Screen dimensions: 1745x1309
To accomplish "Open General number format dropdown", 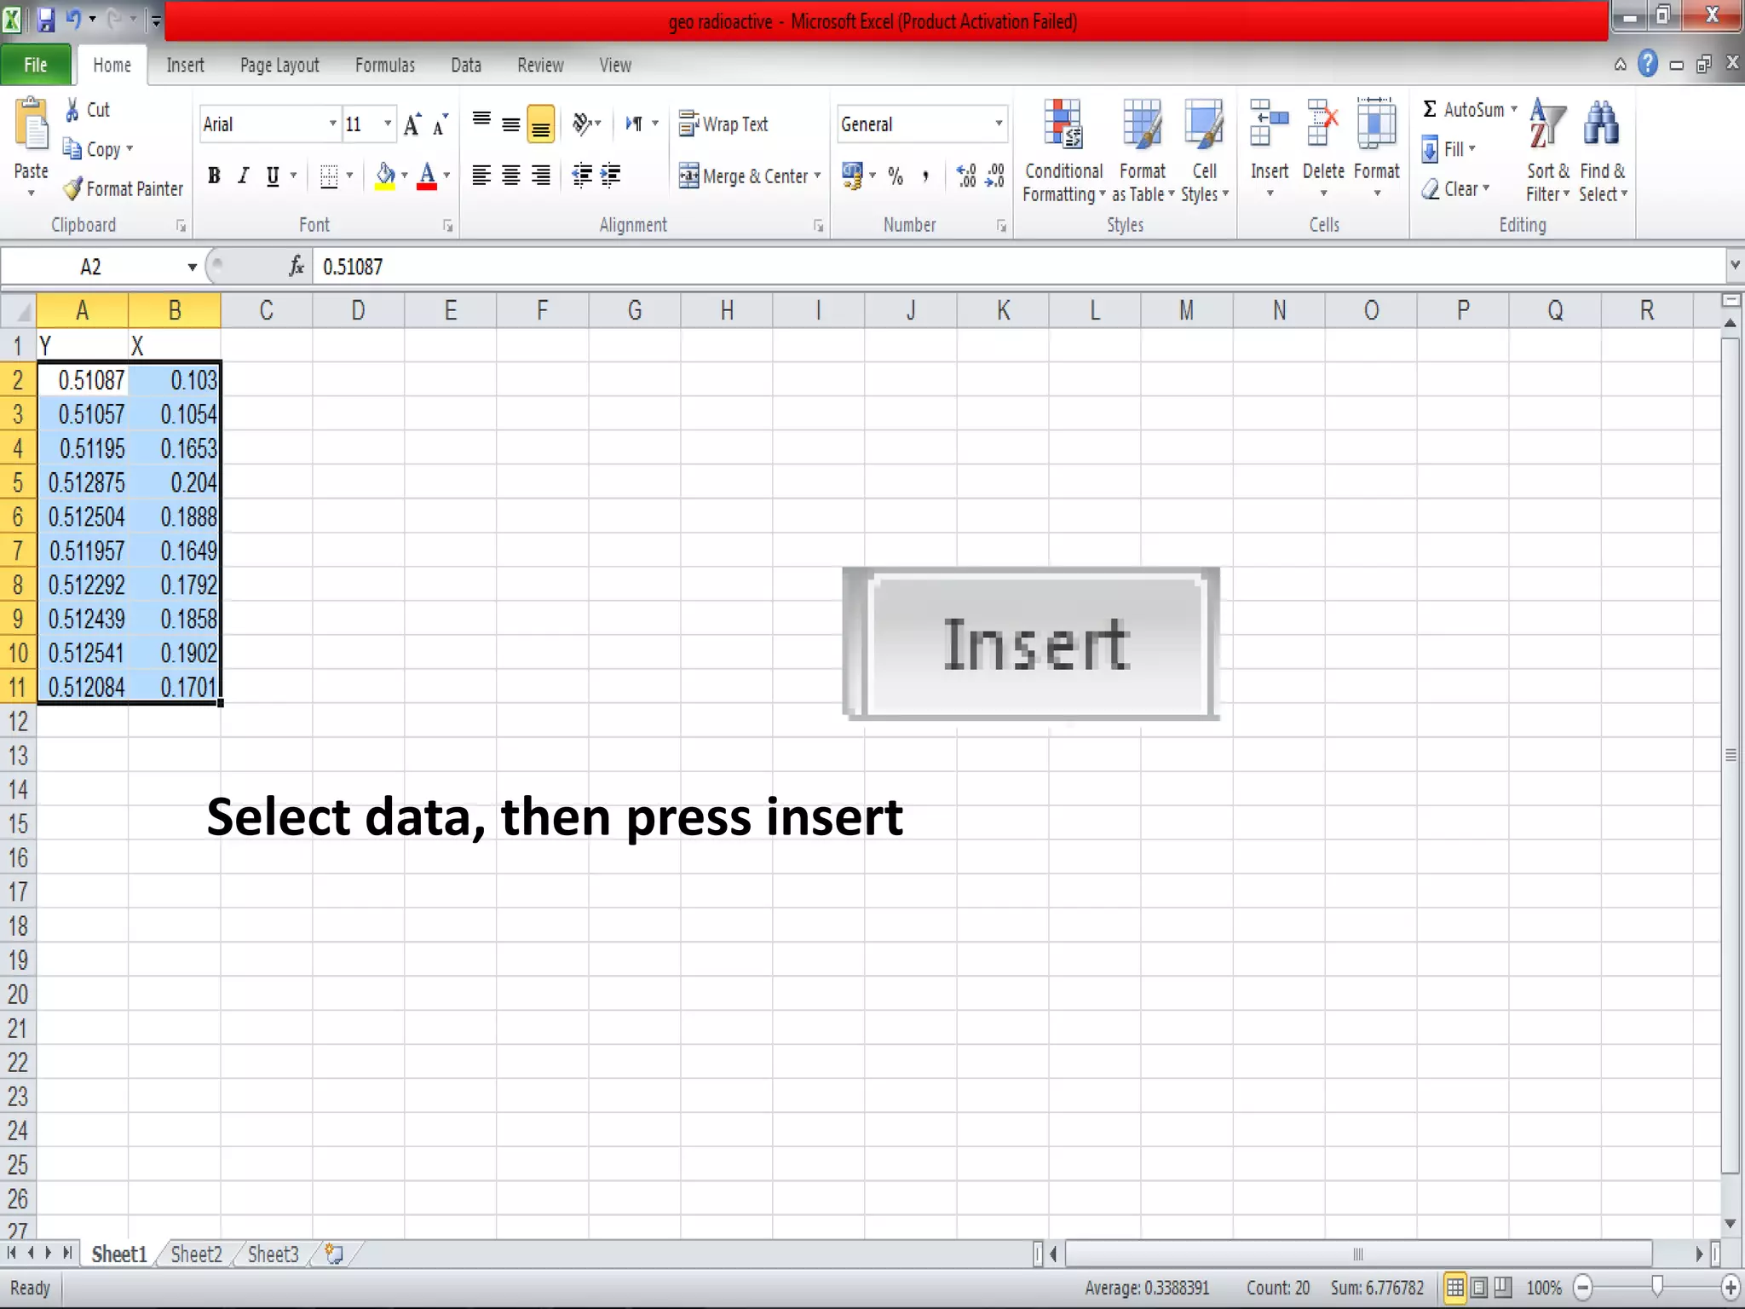I will click(x=999, y=124).
